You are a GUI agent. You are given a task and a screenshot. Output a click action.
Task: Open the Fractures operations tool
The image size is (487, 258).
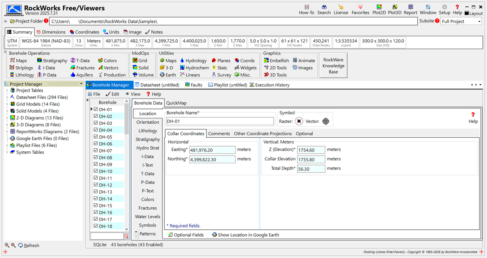pyautogui.click(x=83, y=68)
